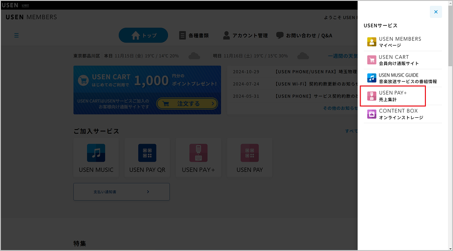The width and height of the screenshot is (453, 251).
Task: Click the USEN MUSIC service tile
Action: click(x=96, y=157)
